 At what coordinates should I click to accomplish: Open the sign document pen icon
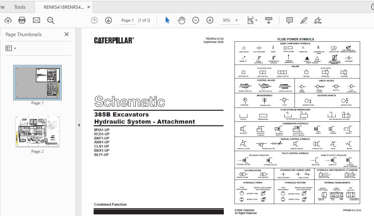pos(318,20)
